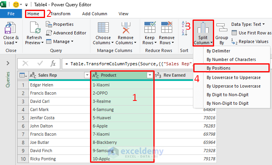This screenshot has width=272, height=165.
Task: Click Rev Earned 123 type icon
Action: click(158, 75)
